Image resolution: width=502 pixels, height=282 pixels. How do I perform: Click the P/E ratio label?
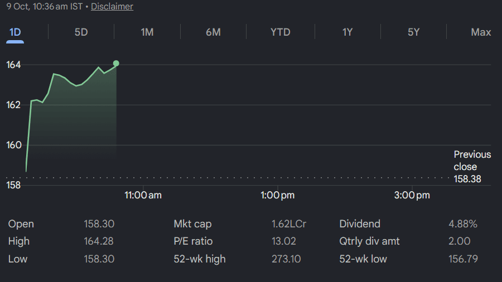(x=193, y=241)
